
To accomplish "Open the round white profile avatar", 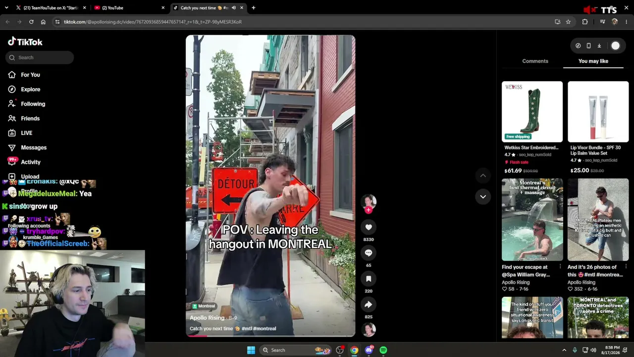I will coord(615,46).
